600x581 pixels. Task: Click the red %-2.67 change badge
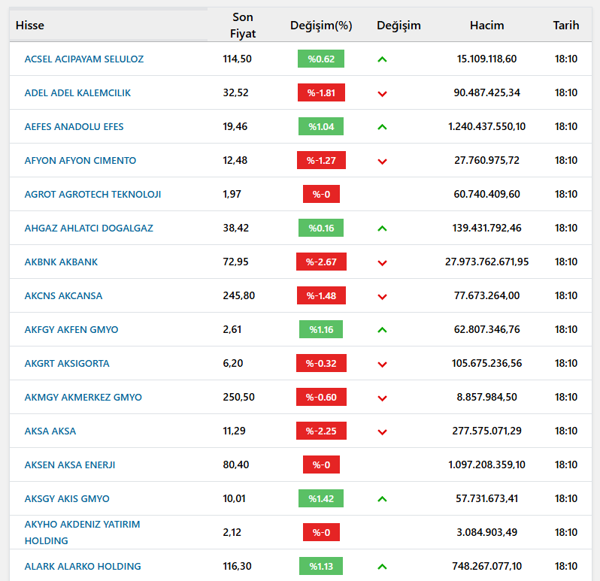321,262
